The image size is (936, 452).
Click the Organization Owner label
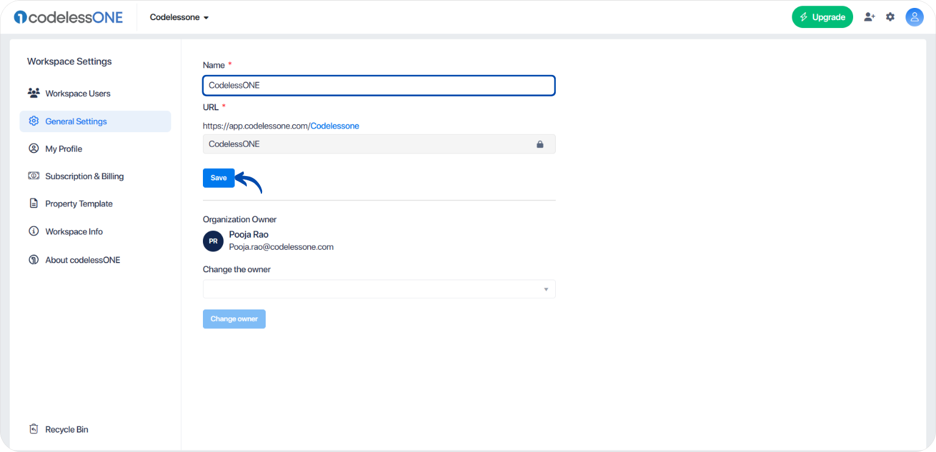point(239,219)
